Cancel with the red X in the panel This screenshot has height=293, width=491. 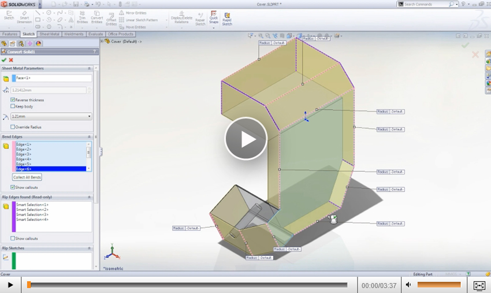click(11, 60)
